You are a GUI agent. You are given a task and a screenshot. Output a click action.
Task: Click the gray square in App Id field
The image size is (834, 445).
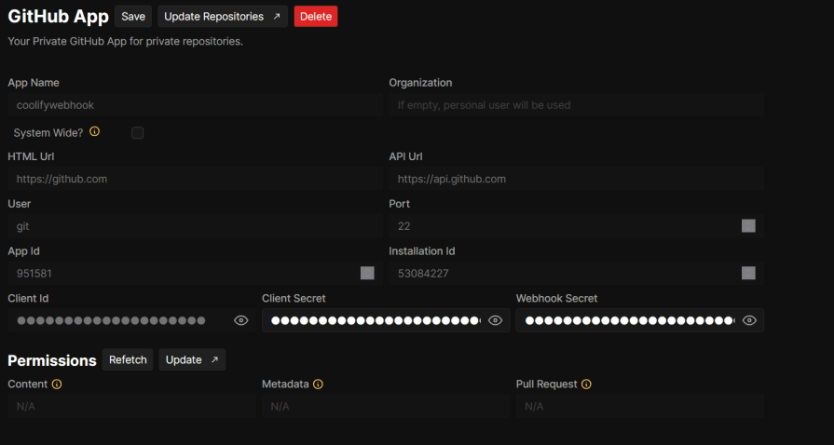pyautogui.click(x=367, y=274)
